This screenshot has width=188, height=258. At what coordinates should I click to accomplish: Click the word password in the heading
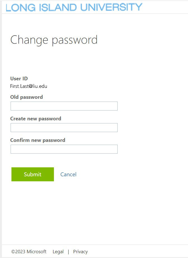(75, 41)
